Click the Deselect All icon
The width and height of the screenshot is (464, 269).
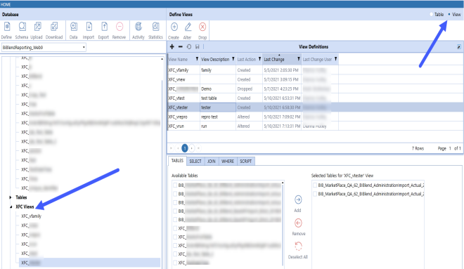298,246
